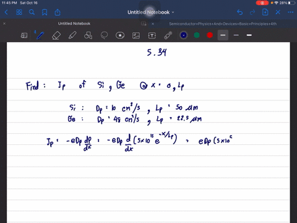Choose the green pen color

(x=197, y=35)
